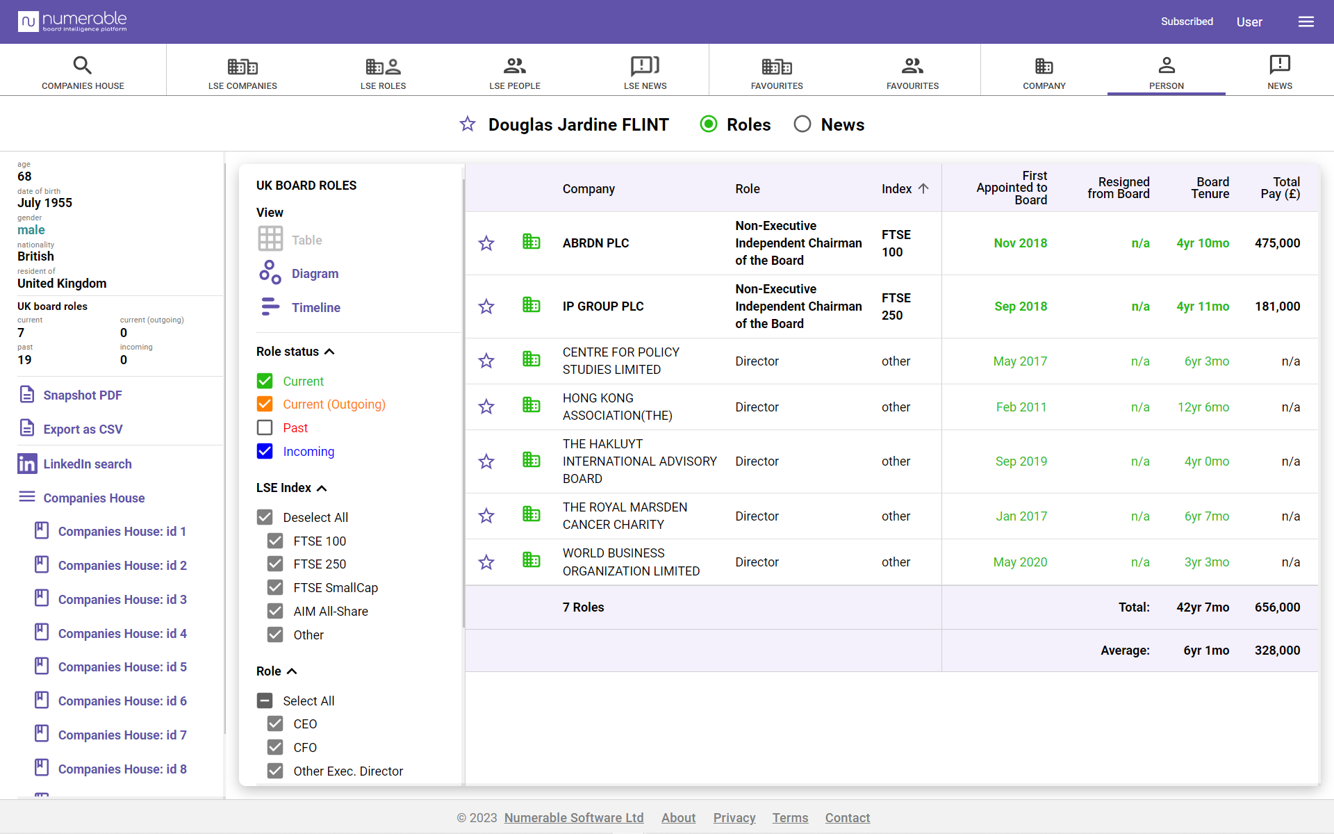Click the Numerable logo
Image resolution: width=1334 pixels, height=834 pixels.
click(x=72, y=22)
